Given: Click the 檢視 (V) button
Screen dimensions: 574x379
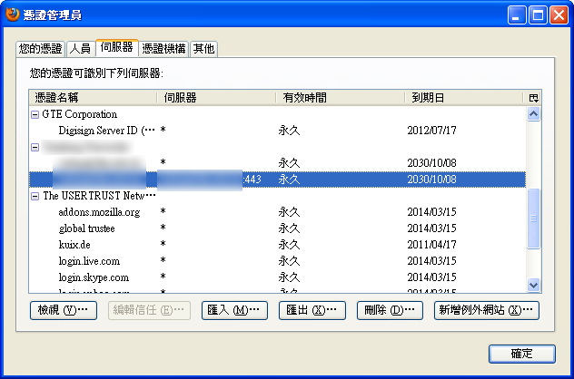Looking at the screenshot, I should pyautogui.click(x=64, y=310).
